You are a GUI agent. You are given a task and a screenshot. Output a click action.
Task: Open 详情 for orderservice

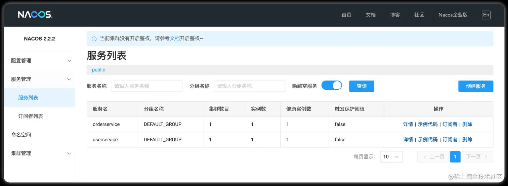[408, 124]
